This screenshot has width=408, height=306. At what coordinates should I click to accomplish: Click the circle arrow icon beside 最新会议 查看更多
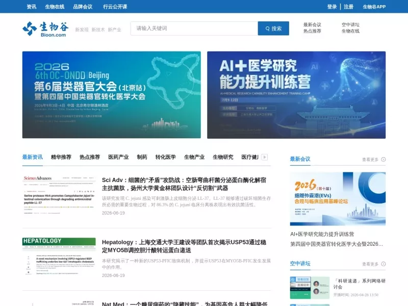point(384,160)
